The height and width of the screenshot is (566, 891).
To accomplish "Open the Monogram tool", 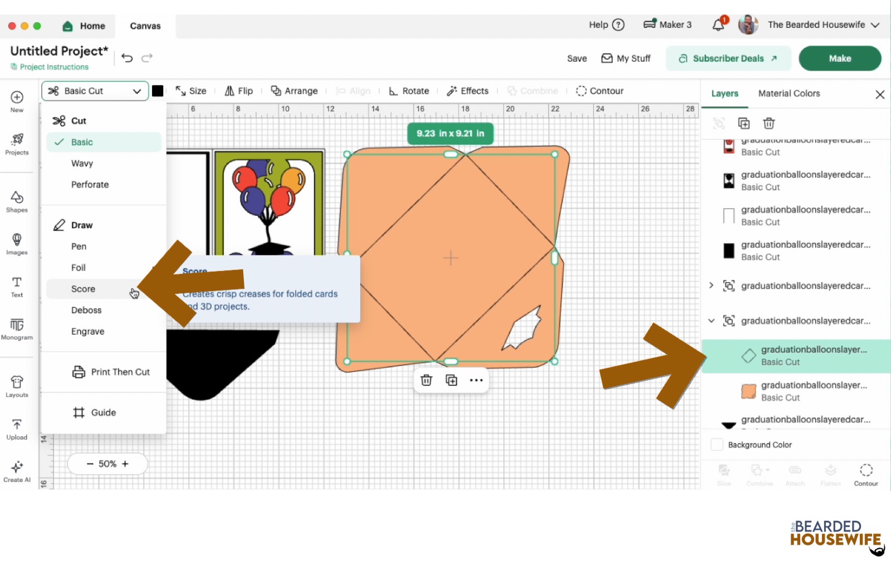I will pos(17,329).
